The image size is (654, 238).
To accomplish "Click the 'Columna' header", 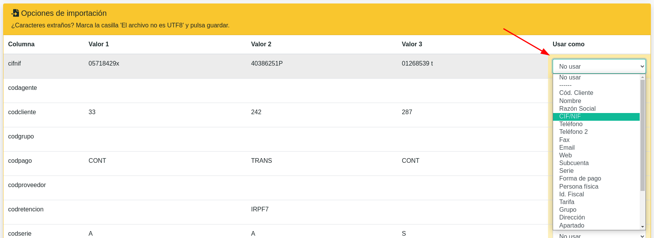I will click(x=21, y=44).
